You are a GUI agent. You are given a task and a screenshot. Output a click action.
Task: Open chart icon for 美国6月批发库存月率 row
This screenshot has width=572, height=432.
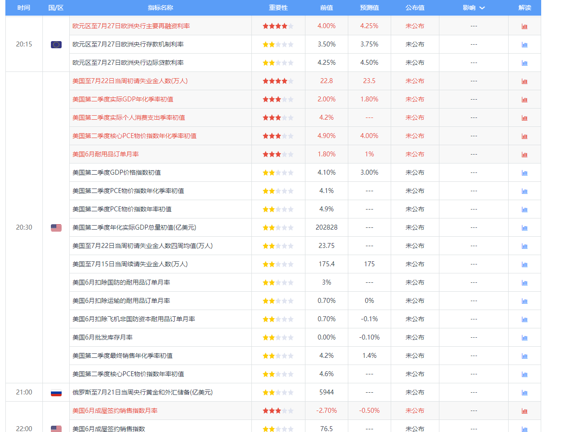[x=525, y=338]
